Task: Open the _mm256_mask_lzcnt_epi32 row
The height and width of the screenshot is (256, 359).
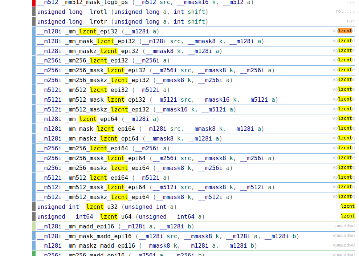Action: 193,70
